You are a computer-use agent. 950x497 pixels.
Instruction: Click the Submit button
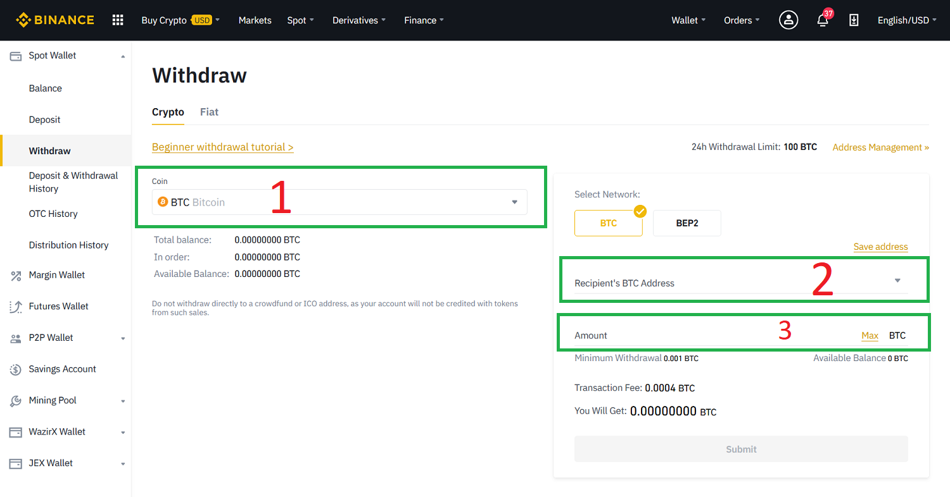coord(741,449)
